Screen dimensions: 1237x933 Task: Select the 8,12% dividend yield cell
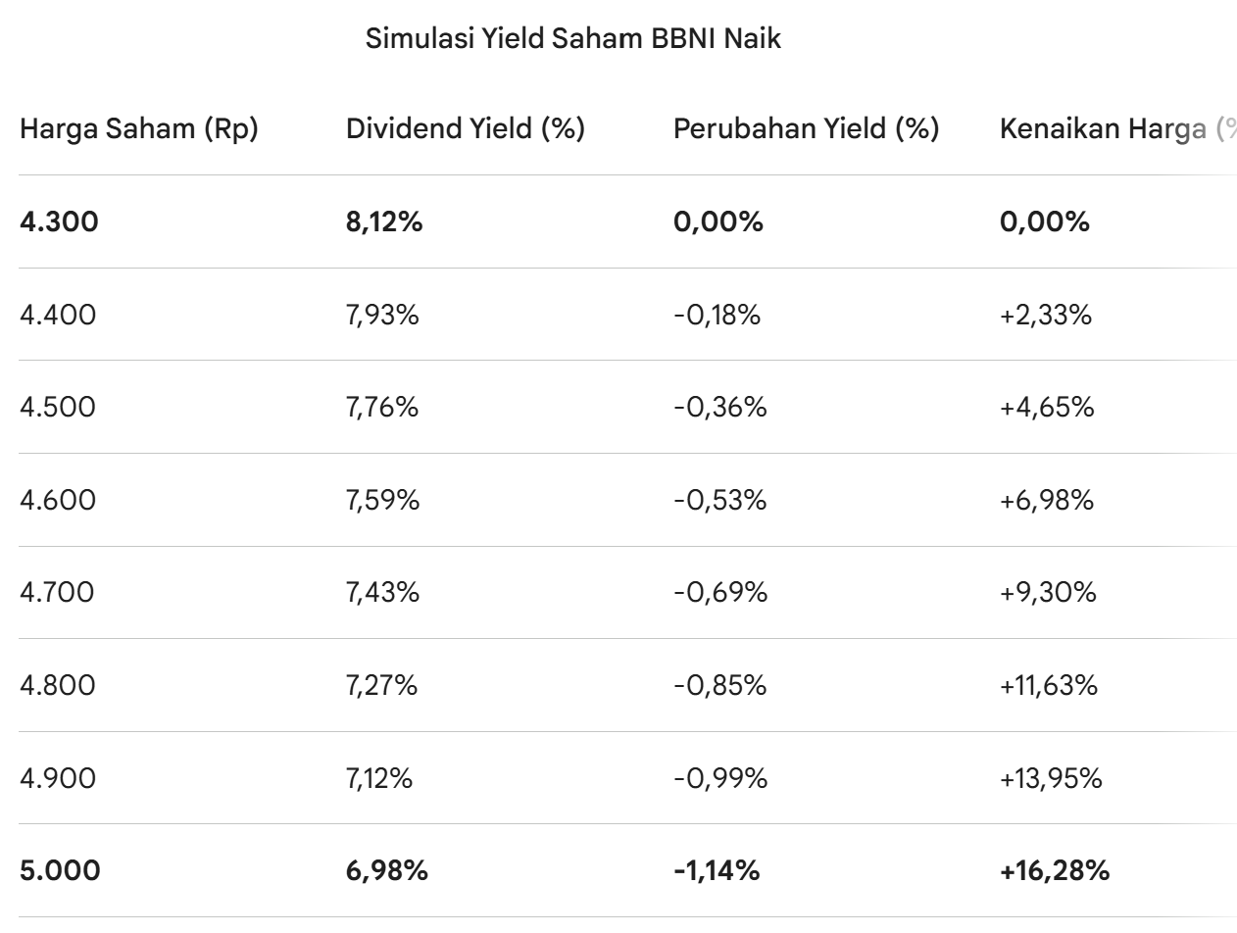click(x=384, y=222)
